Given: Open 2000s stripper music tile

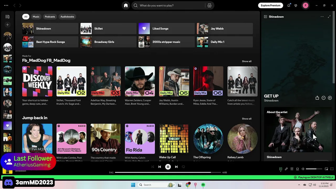Looking at the screenshot, I should coord(167,42).
